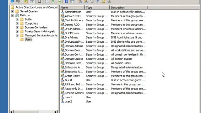Click the Domain Admins group icon
Screen dimensions: 201x113
pyautogui.click(x=62, y=46)
